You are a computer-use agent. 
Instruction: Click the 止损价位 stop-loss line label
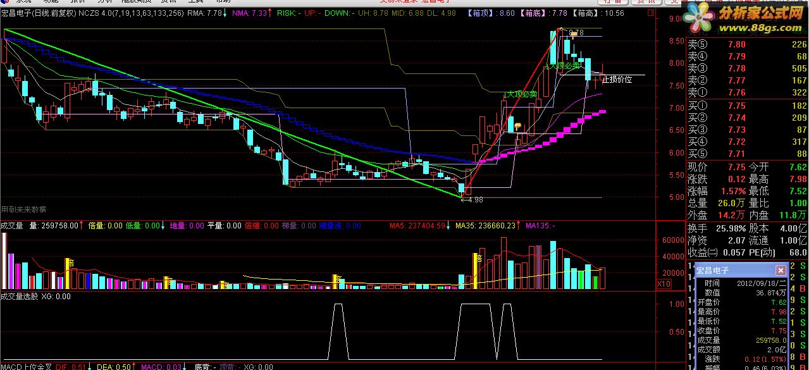(x=617, y=80)
